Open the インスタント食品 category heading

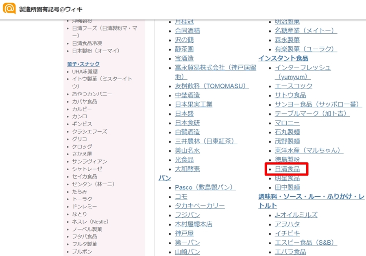click(x=283, y=58)
